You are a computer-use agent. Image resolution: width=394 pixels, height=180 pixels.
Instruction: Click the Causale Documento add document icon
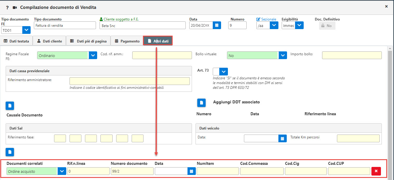10,106
